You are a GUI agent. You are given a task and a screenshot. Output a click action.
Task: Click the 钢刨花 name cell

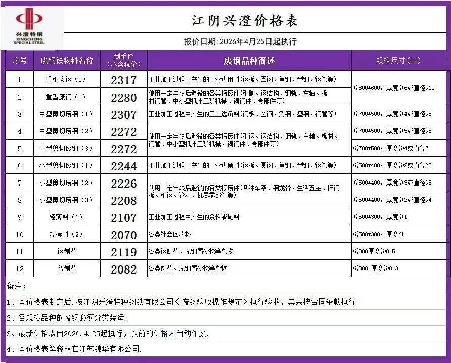pyautogui.click(x=67, y=252)
